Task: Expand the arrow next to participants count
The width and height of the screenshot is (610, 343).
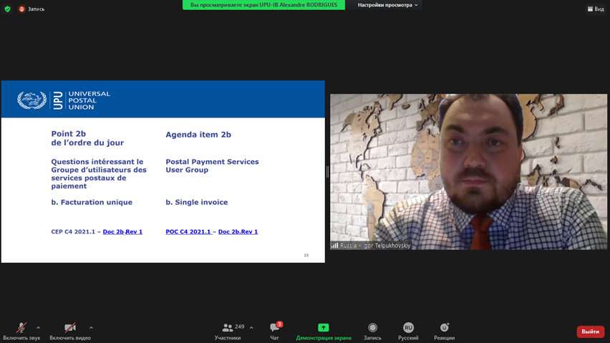Action: tap(251, 328)
